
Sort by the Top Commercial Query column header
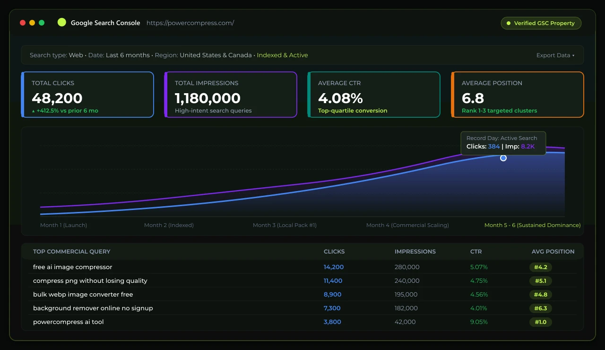(71, 252)
